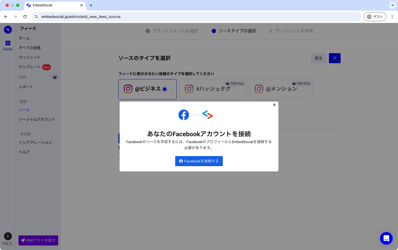
Task: Open the profile avatar R
Action: click(8, 236)
